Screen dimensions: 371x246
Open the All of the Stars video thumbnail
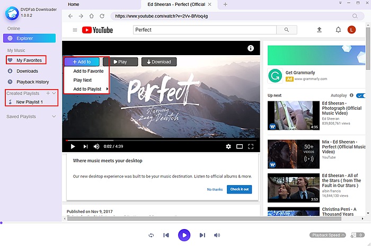[294, 188]
